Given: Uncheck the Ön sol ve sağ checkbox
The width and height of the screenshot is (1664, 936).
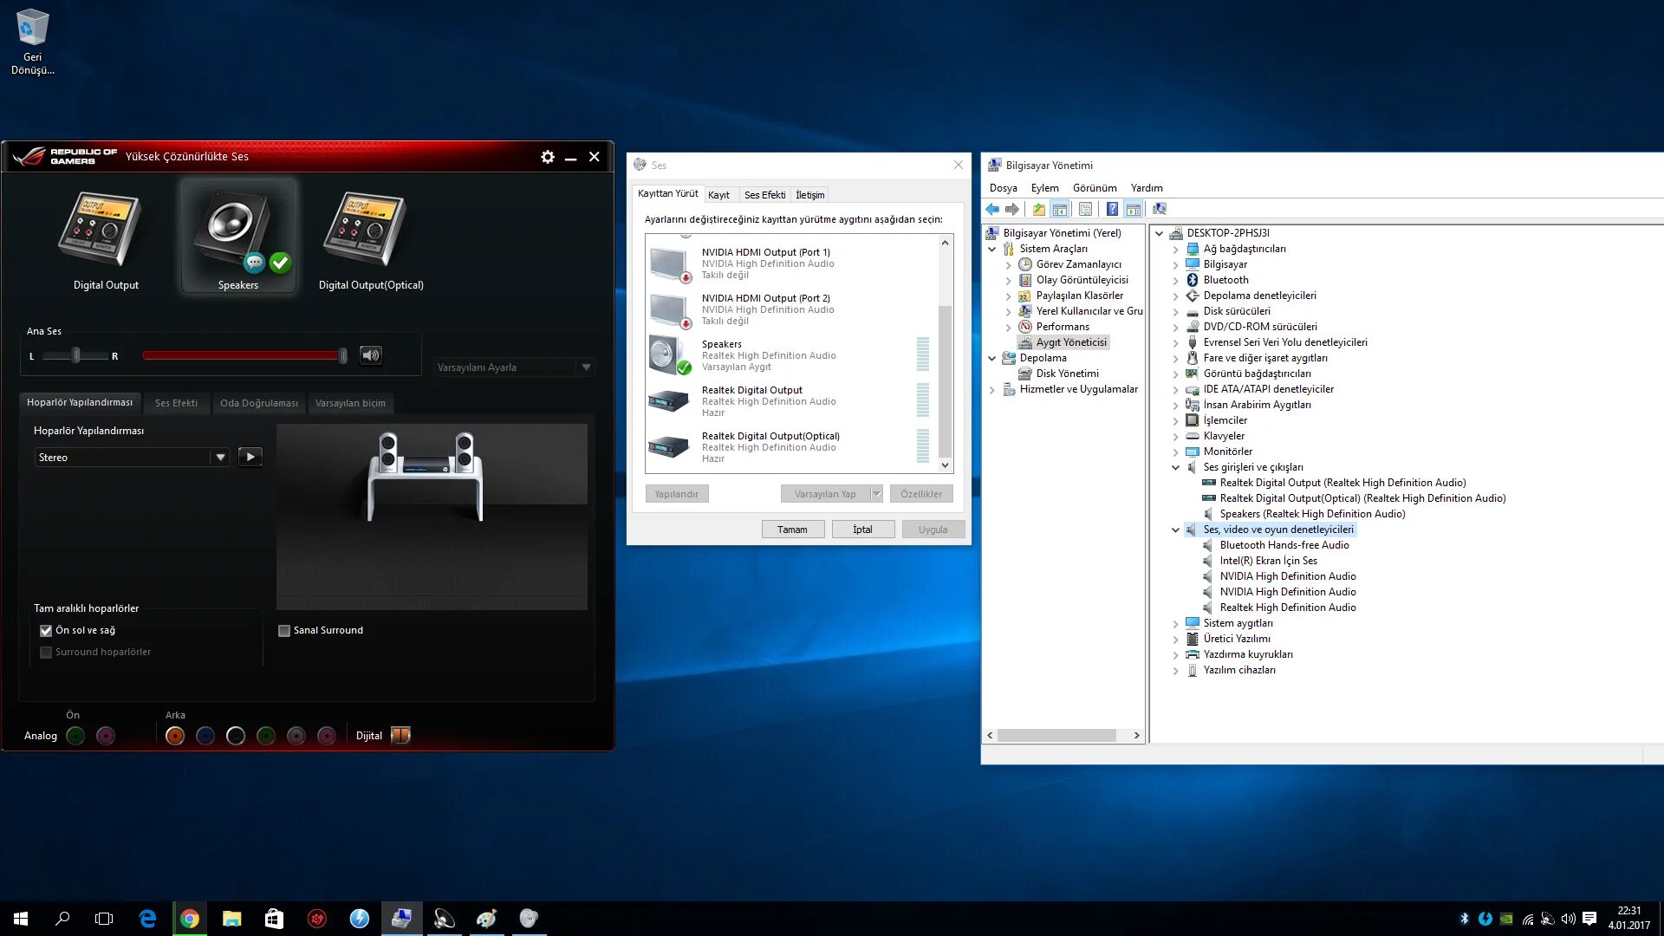Looking at the screenshot, I should (47, 631).
